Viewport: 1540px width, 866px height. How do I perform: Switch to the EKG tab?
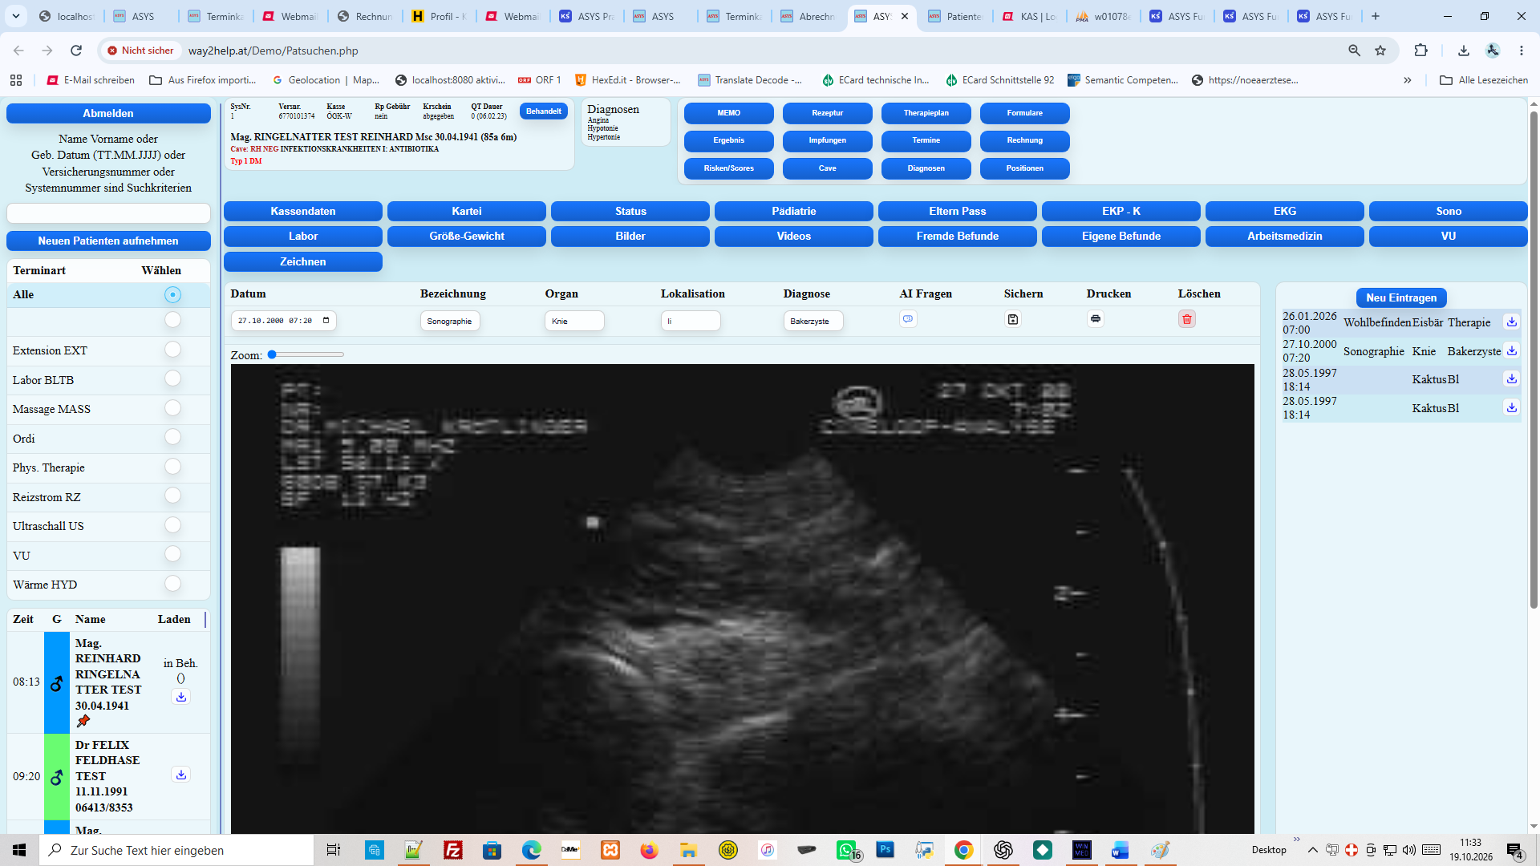click(x=1284, y=211)
